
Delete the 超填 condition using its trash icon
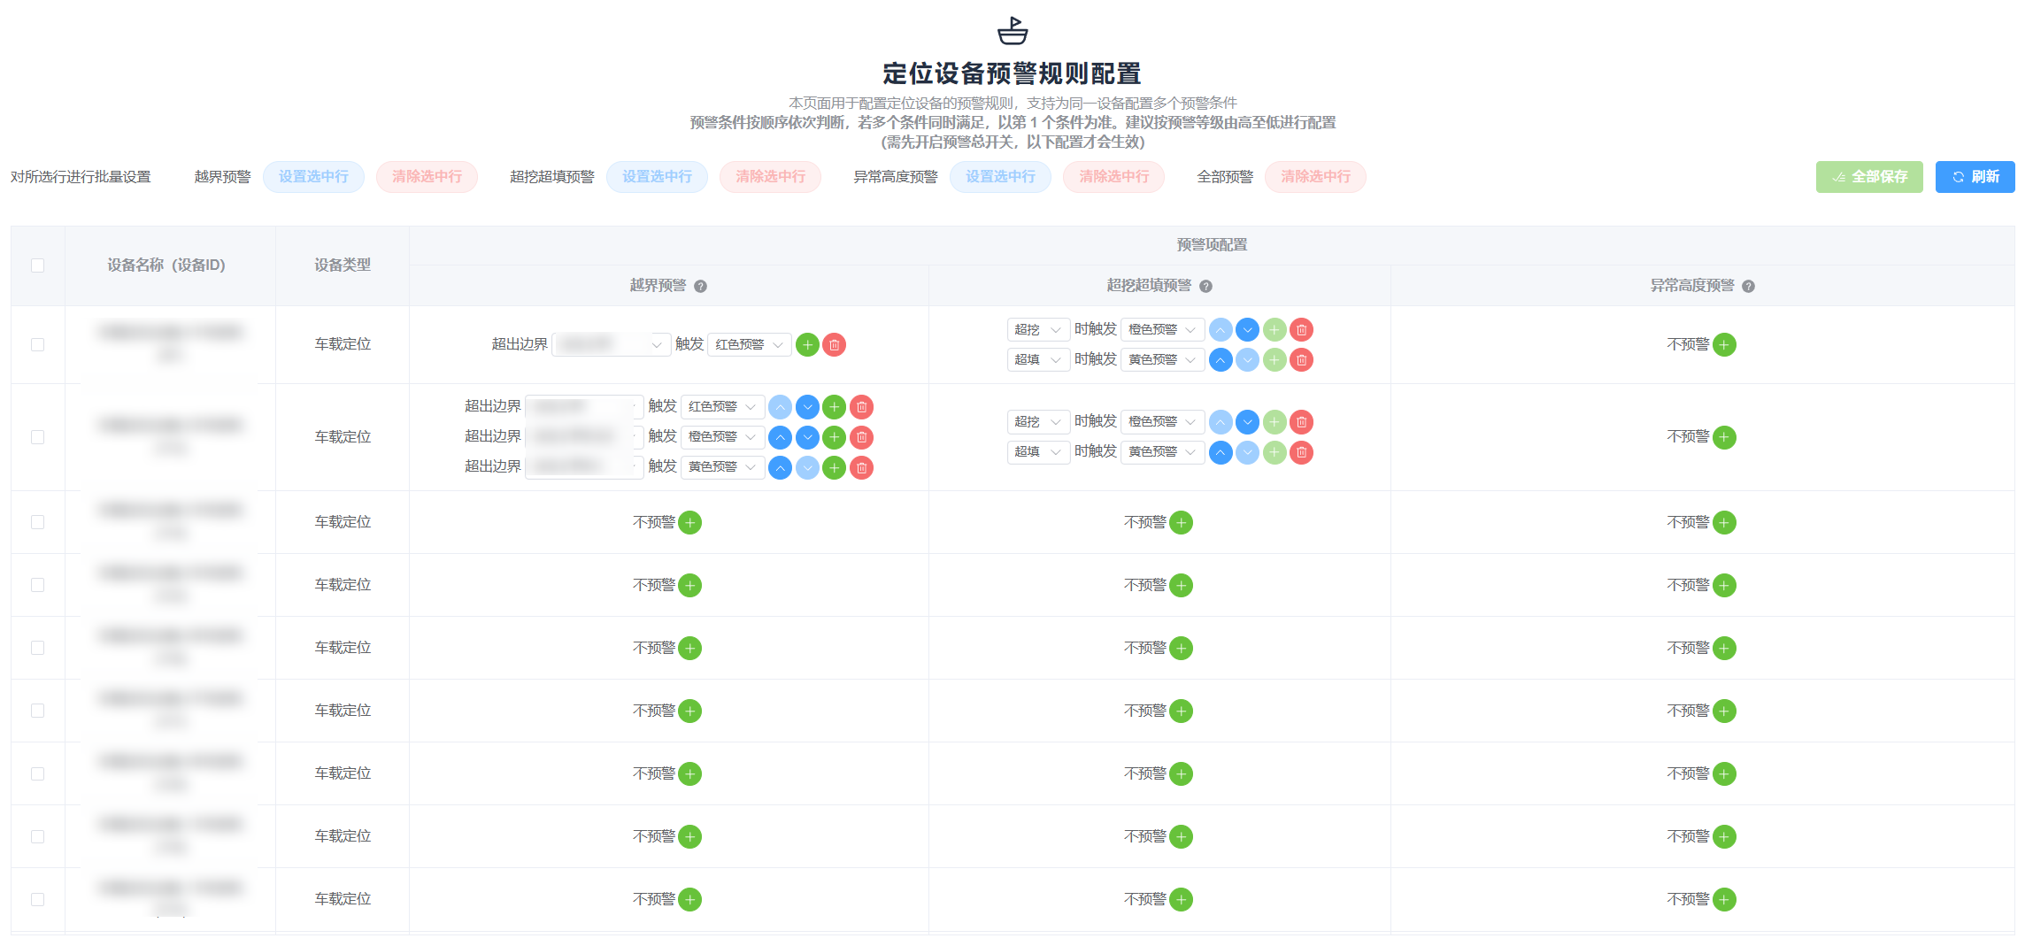pyautogui.click(x=1301, y=359)
